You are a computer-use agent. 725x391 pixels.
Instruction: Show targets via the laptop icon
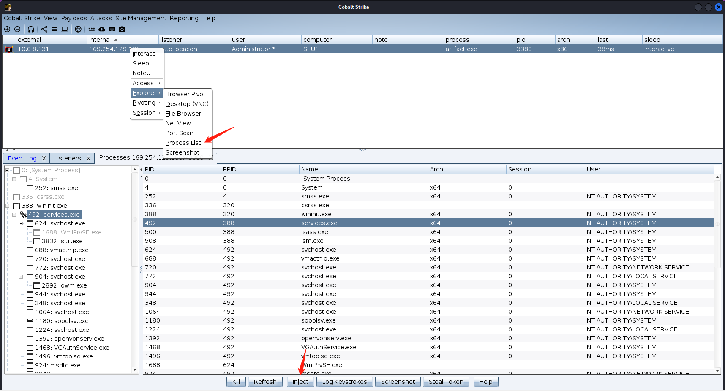click(x=65, y=29)
